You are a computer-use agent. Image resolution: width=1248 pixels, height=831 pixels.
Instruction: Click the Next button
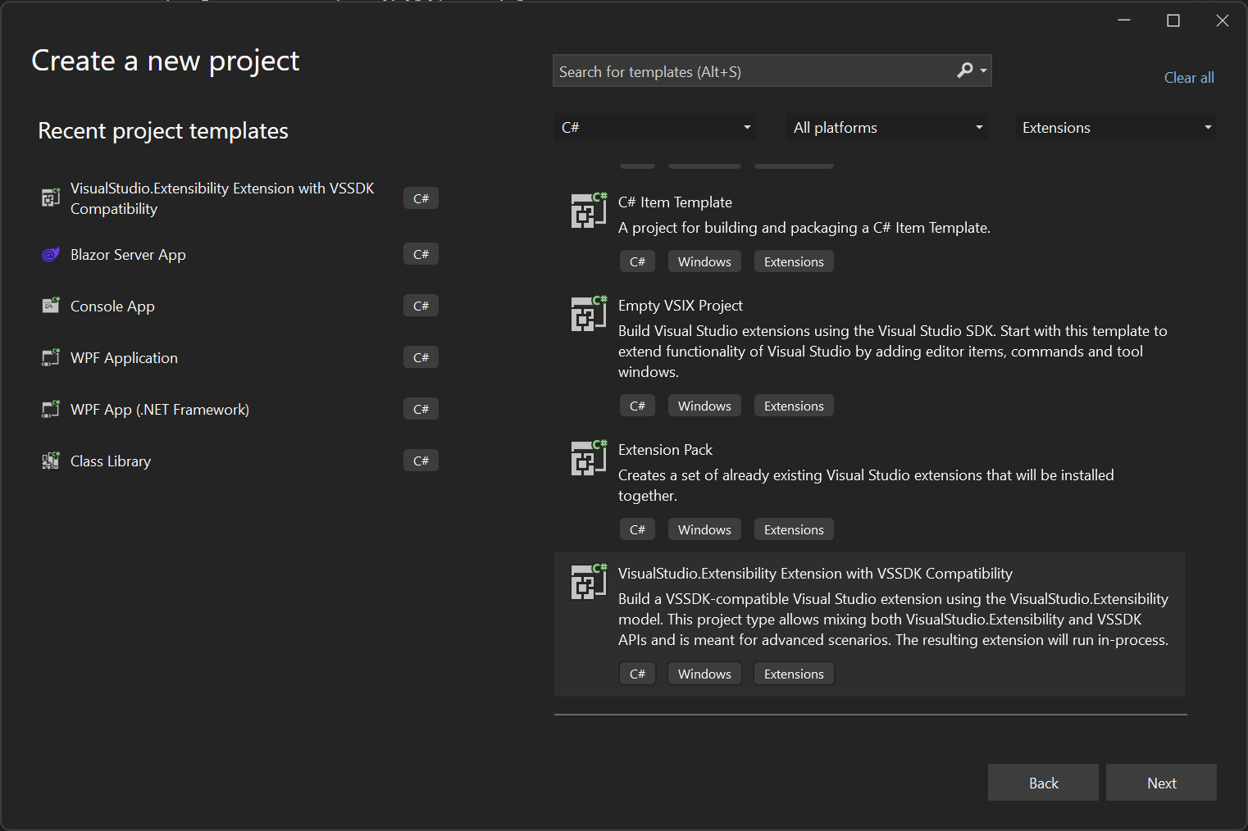(x=1161, y=783)
